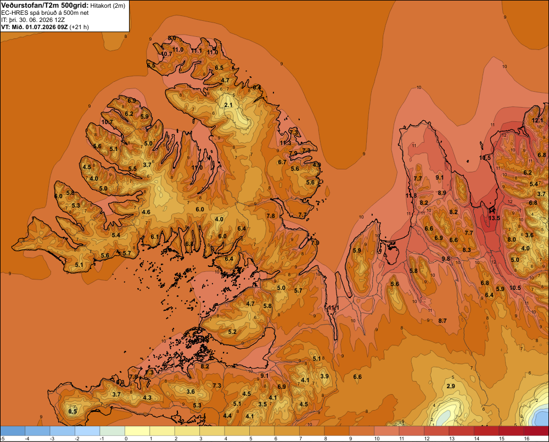
Task: Click the '2.1' temperature value on the map
Action: pos(228,105)
